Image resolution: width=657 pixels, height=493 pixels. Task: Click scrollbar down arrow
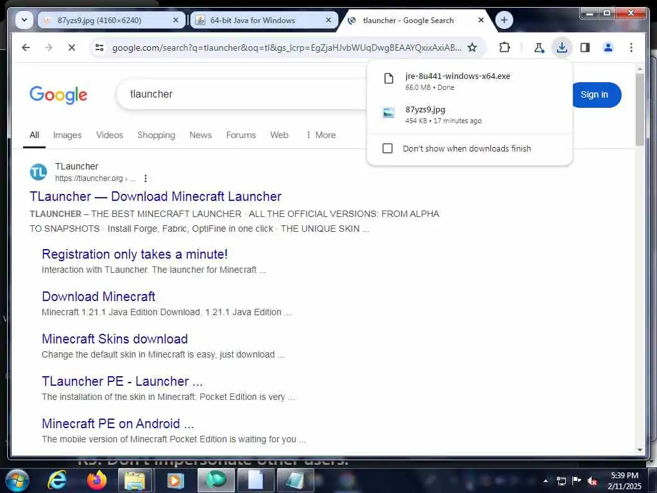point(640,450)
